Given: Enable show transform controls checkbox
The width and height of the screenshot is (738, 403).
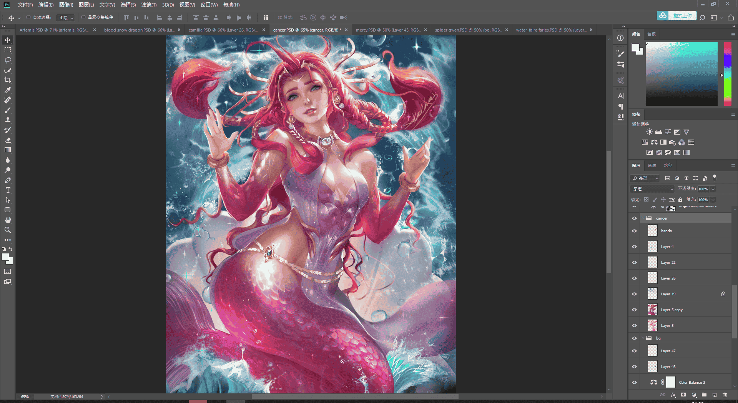Looking at the screenshot, I should (83, 17).
